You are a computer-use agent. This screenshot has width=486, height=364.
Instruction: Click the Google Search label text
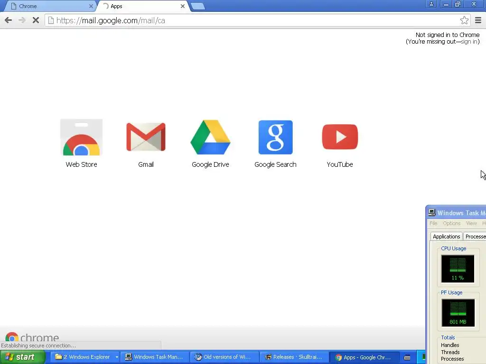pos(276,164)
